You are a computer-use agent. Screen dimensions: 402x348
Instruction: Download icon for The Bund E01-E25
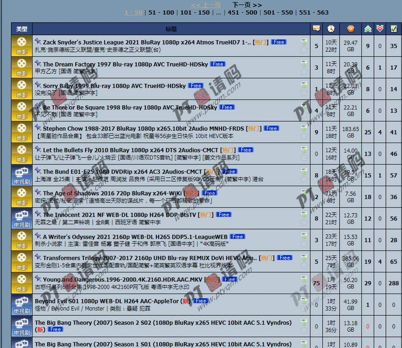click(304, 170)
